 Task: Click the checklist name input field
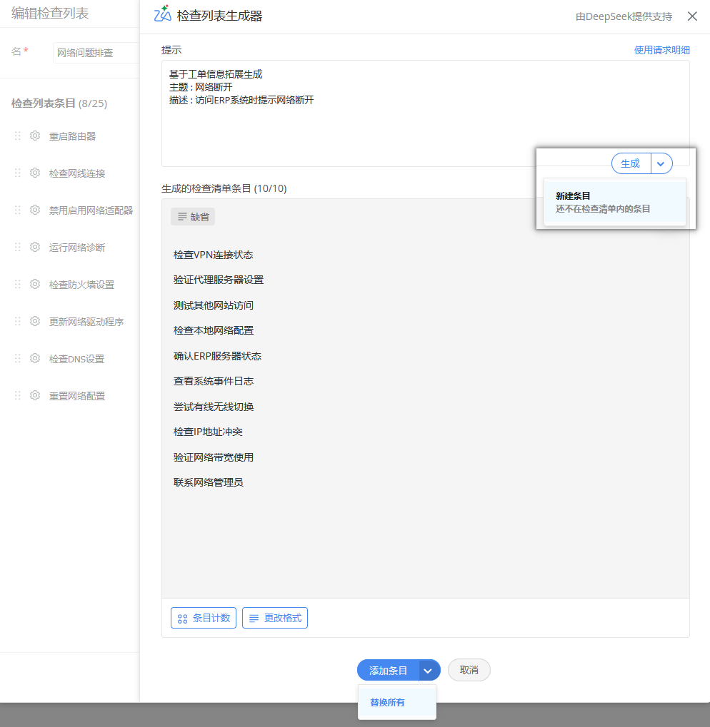pos(96,53)
